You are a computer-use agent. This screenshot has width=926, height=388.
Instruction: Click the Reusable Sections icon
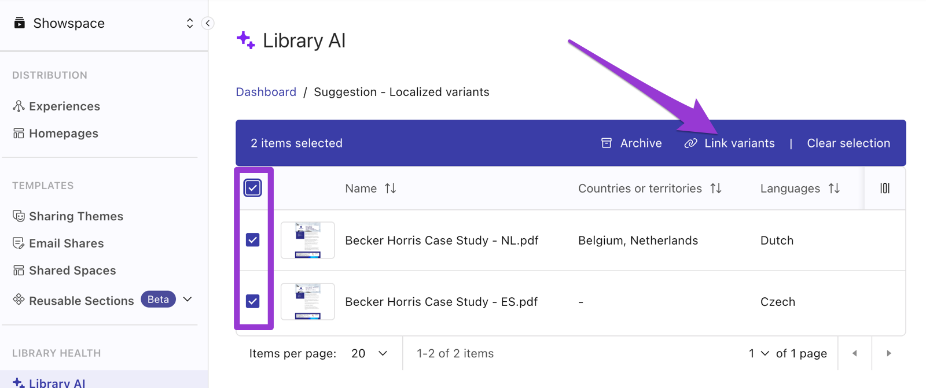[x=19, y=300]
